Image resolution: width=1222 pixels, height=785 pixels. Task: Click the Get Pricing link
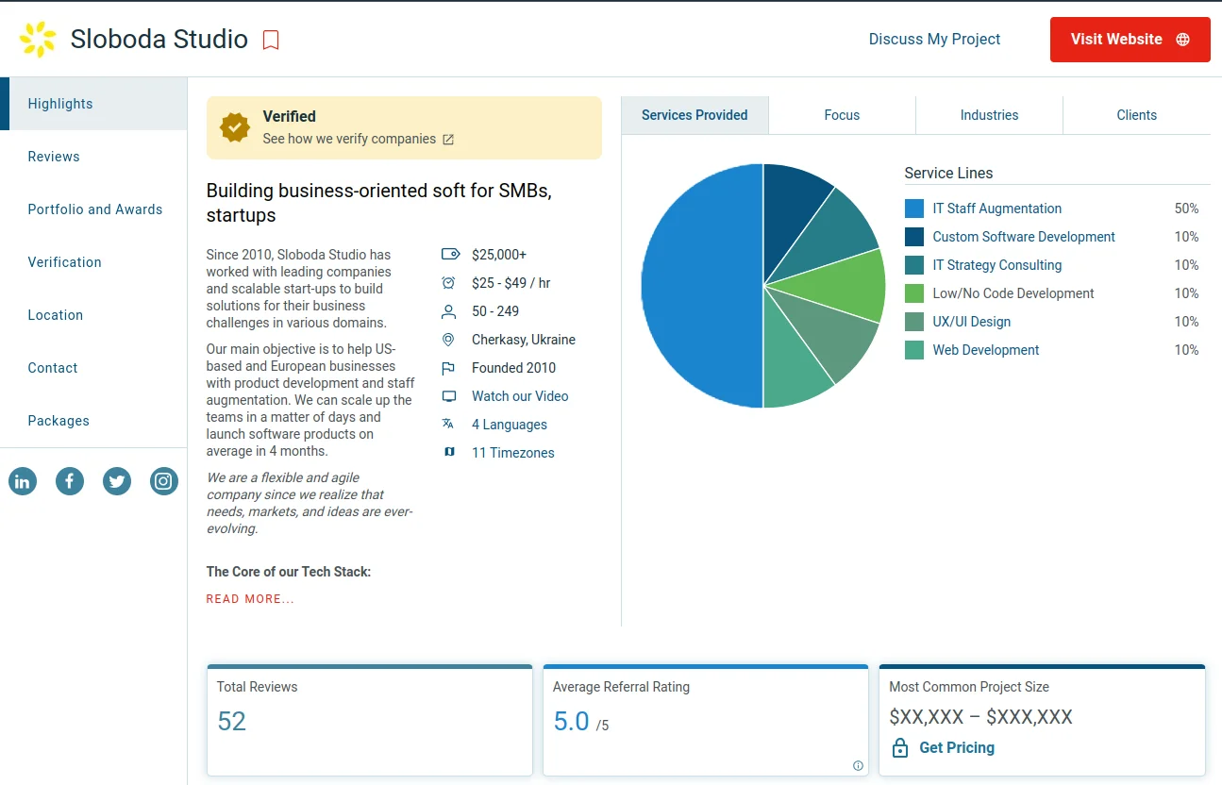[x=957, y=748]
